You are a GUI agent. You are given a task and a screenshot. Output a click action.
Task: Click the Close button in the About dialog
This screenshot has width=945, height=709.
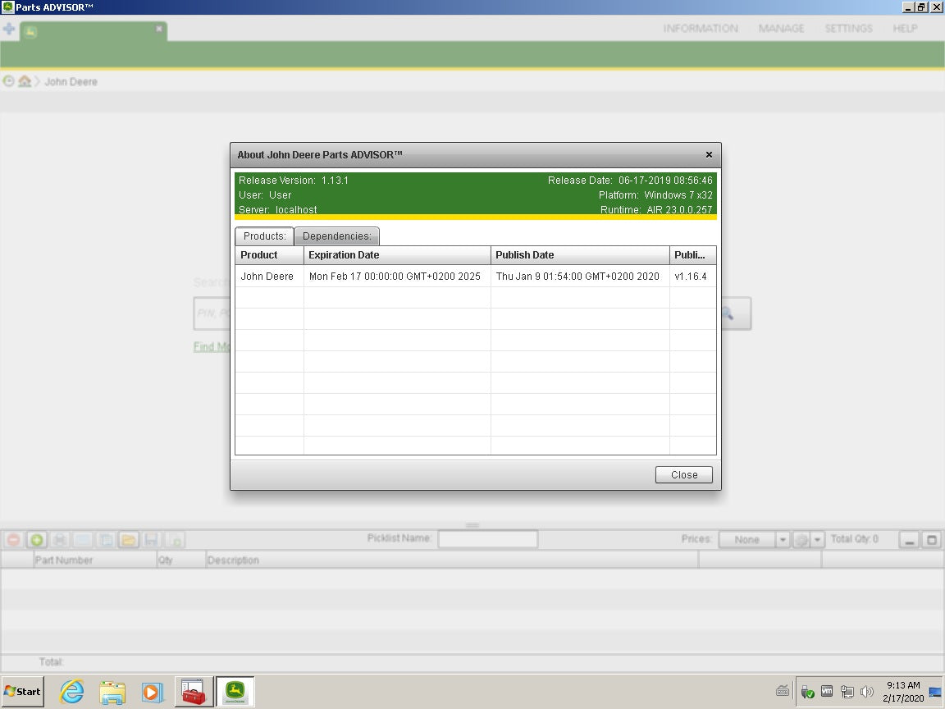pyautogui.click(x=683, y=475)
